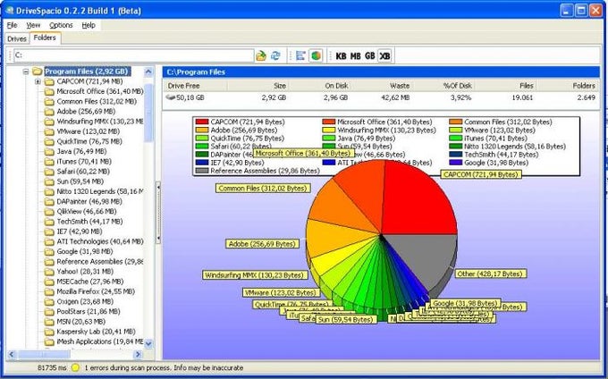Select VMware (123,02 MB) folder
The height and width of the screenshot is (379, 608).
click(88, 131)
